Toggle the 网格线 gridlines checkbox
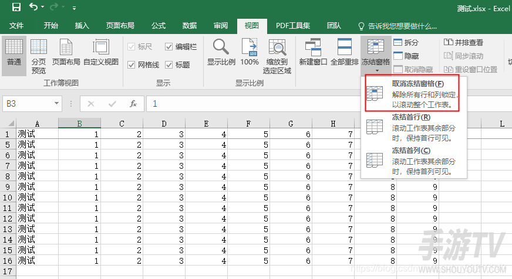 pyautogui.click(x=143, y=65)
